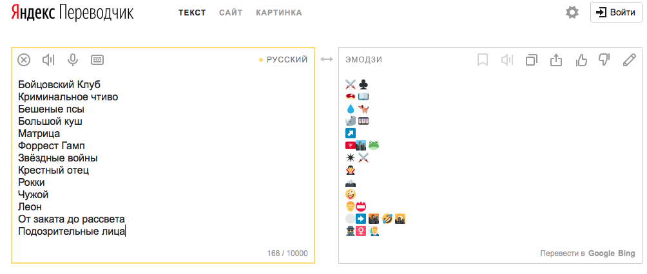Swap translation languages with the arrows
The height and width of the screenshot is (274, 647).
click(x=327, y=60)
